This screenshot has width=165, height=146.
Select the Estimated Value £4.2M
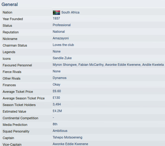57,111
